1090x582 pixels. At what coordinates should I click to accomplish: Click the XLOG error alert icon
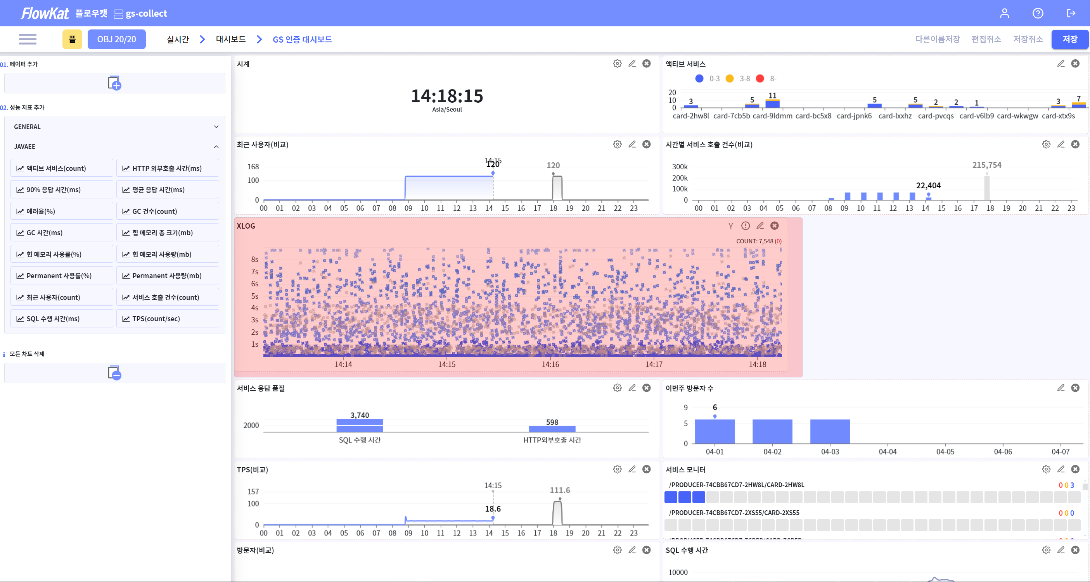point(746,226)
